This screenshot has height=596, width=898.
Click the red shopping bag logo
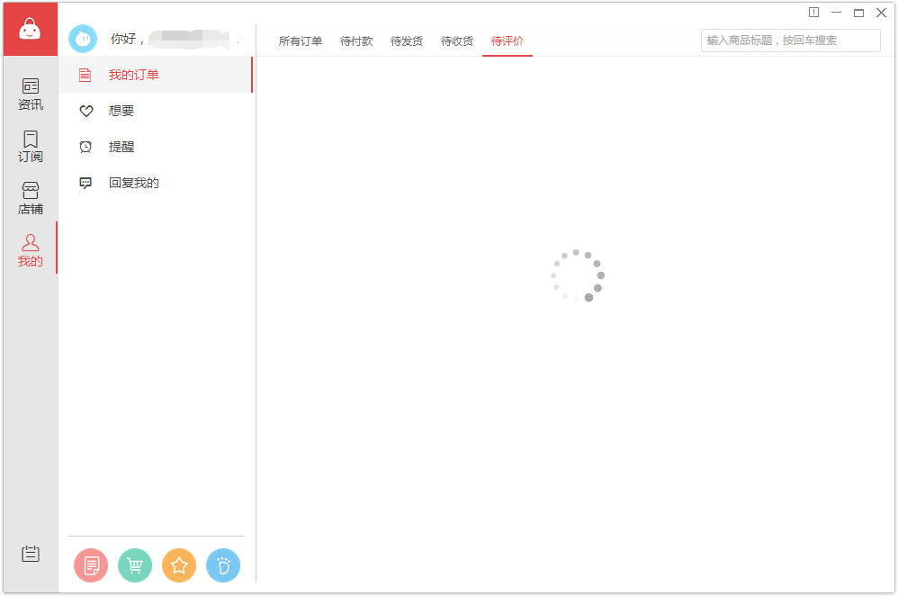[x=30, y=30]
